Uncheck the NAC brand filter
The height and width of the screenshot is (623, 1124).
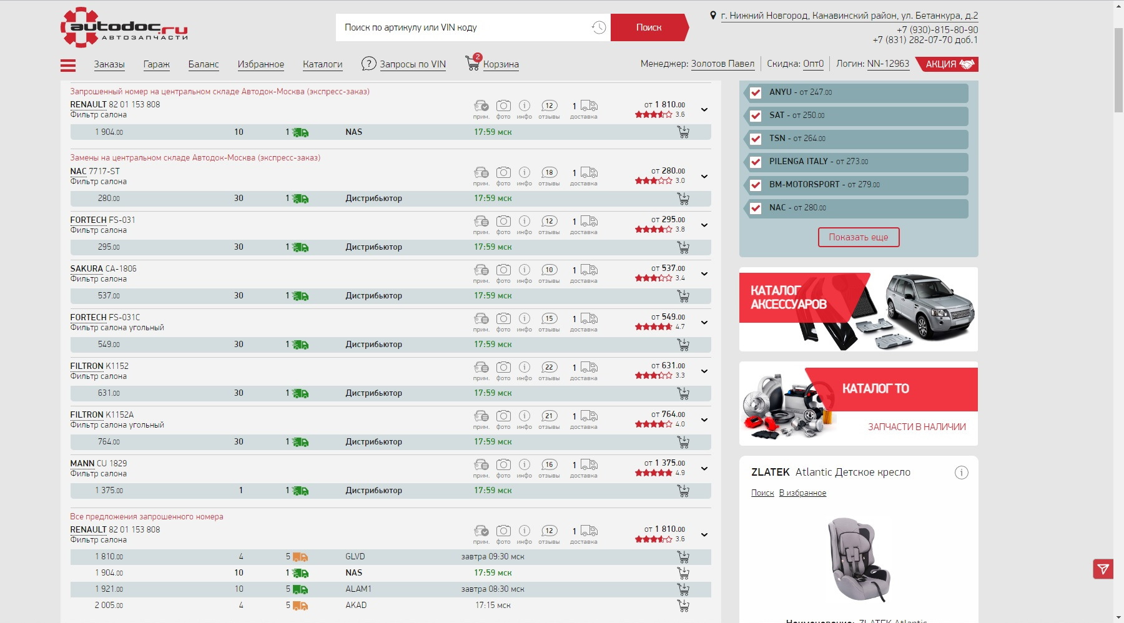tap(756, 208)
